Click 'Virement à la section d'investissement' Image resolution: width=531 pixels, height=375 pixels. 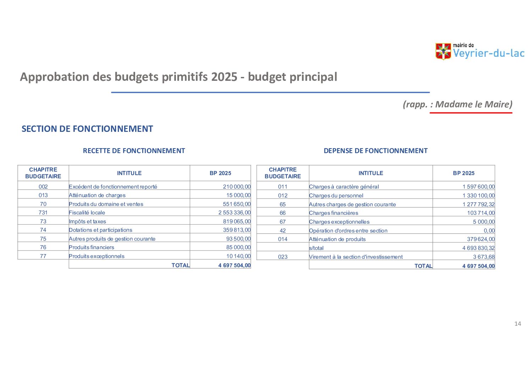point(356,257)
